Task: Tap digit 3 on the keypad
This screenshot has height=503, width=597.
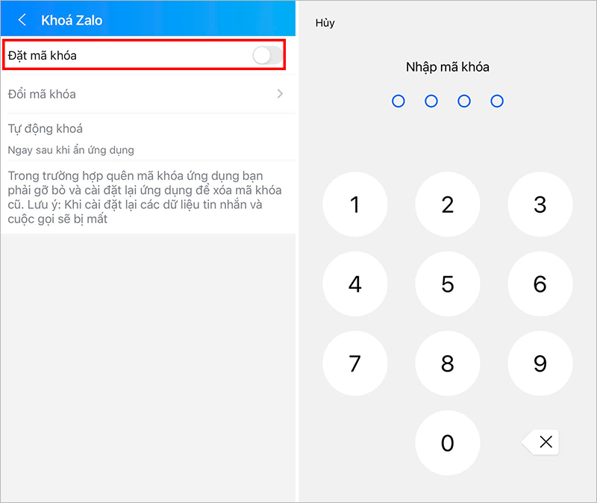Action: [540, 204]
